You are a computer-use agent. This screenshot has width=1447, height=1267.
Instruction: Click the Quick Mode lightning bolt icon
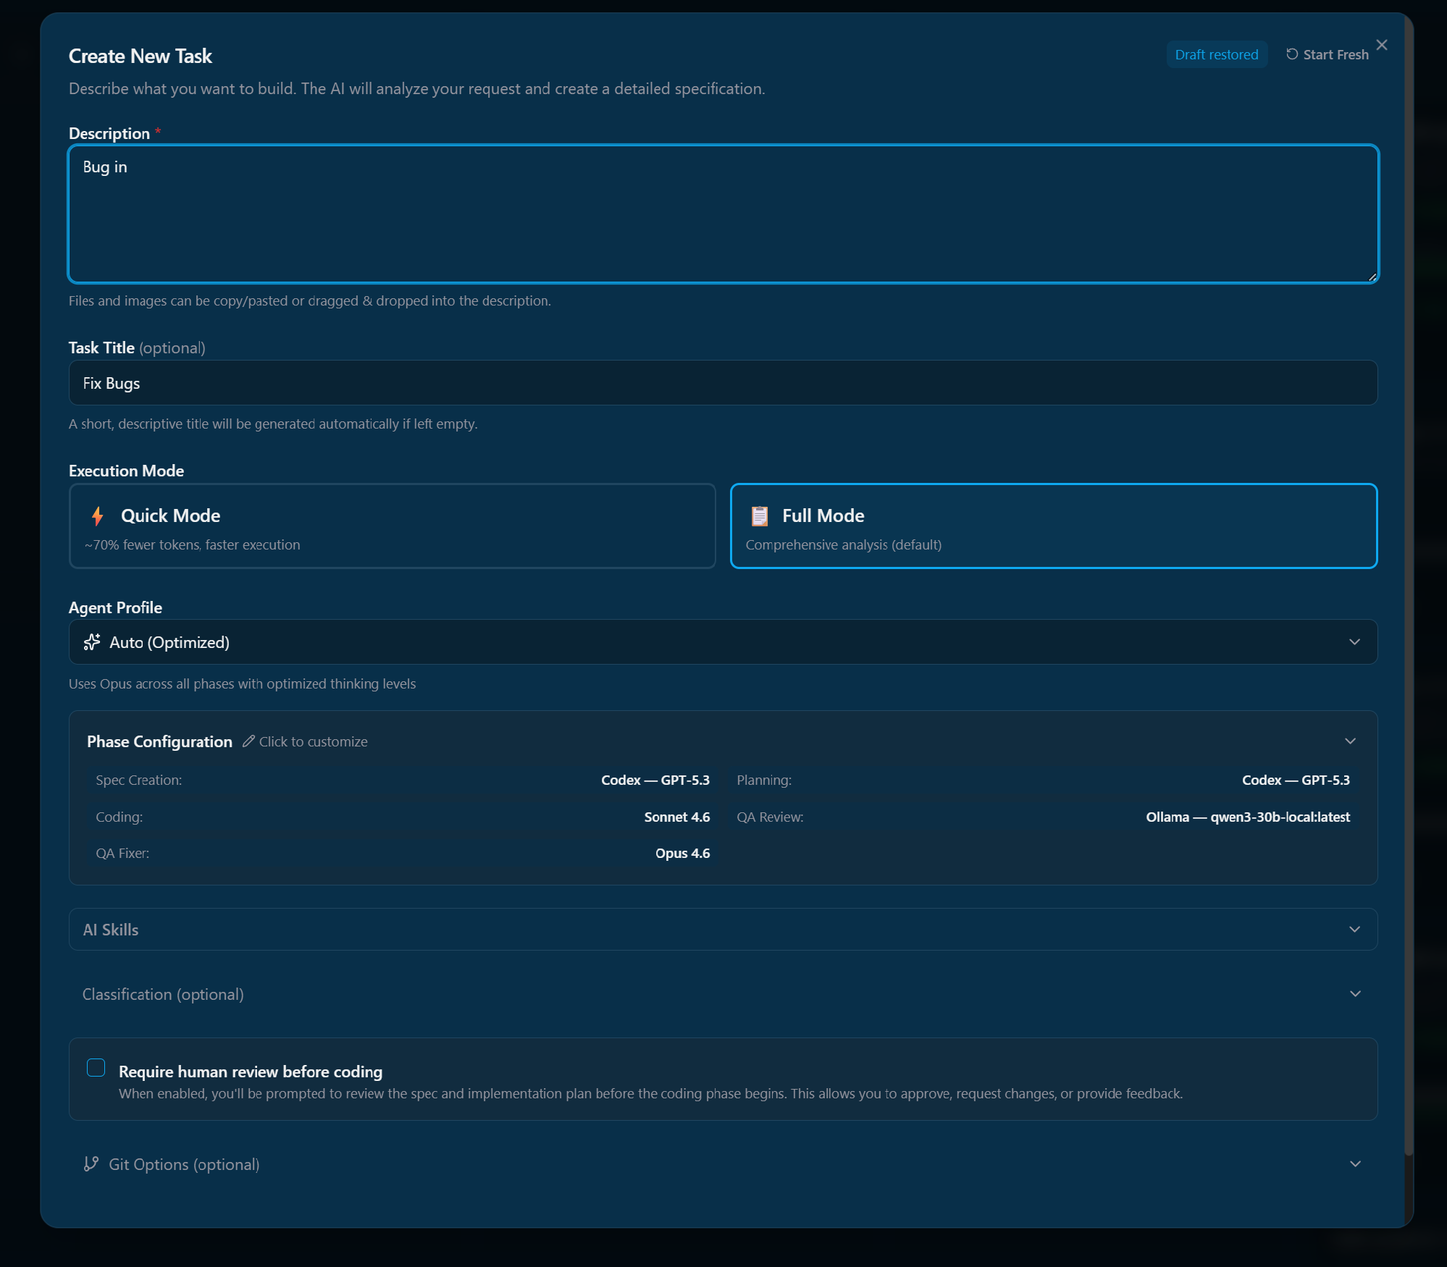[98, 515]
